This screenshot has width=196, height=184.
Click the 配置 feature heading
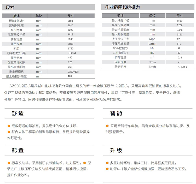18,150
